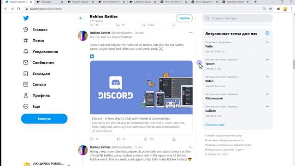Open options for Biden trend
The height and width of the screenshot is (166, 295).
point(267,77)
